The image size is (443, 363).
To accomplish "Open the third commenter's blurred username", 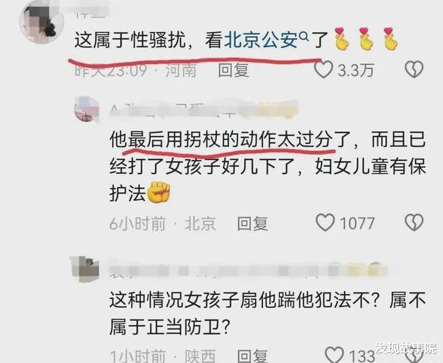I will tap(248, 269).
